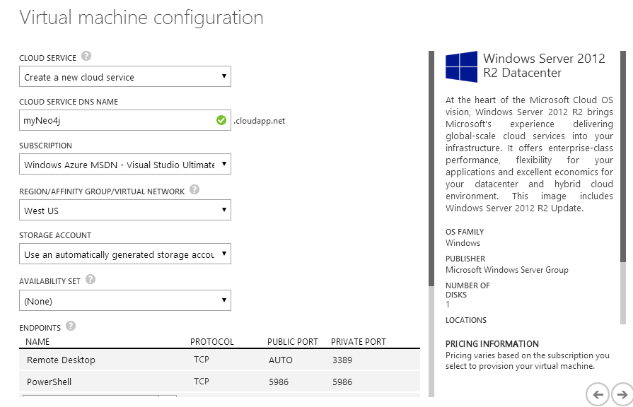Click Remote Desktop private port 3389
Viewport: 633px width, 407px height.
click(342, 360)
